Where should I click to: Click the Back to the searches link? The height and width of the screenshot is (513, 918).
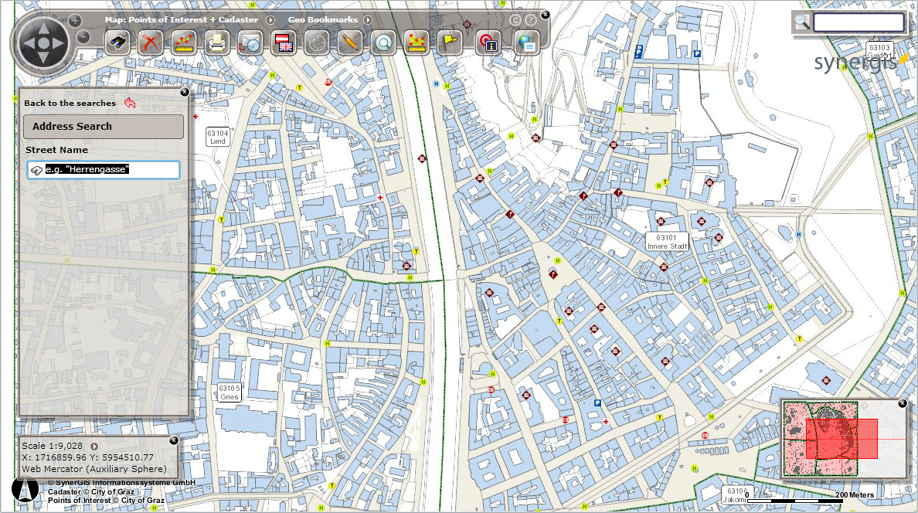click(68, 103)
